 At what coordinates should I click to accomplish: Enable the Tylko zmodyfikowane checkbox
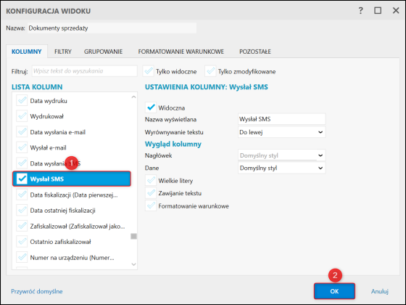click(x=211, y=71)
